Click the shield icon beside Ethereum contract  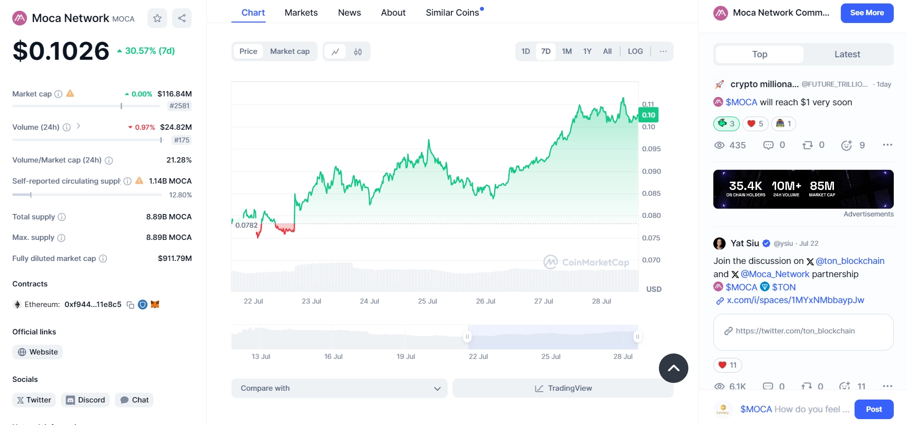143,305
